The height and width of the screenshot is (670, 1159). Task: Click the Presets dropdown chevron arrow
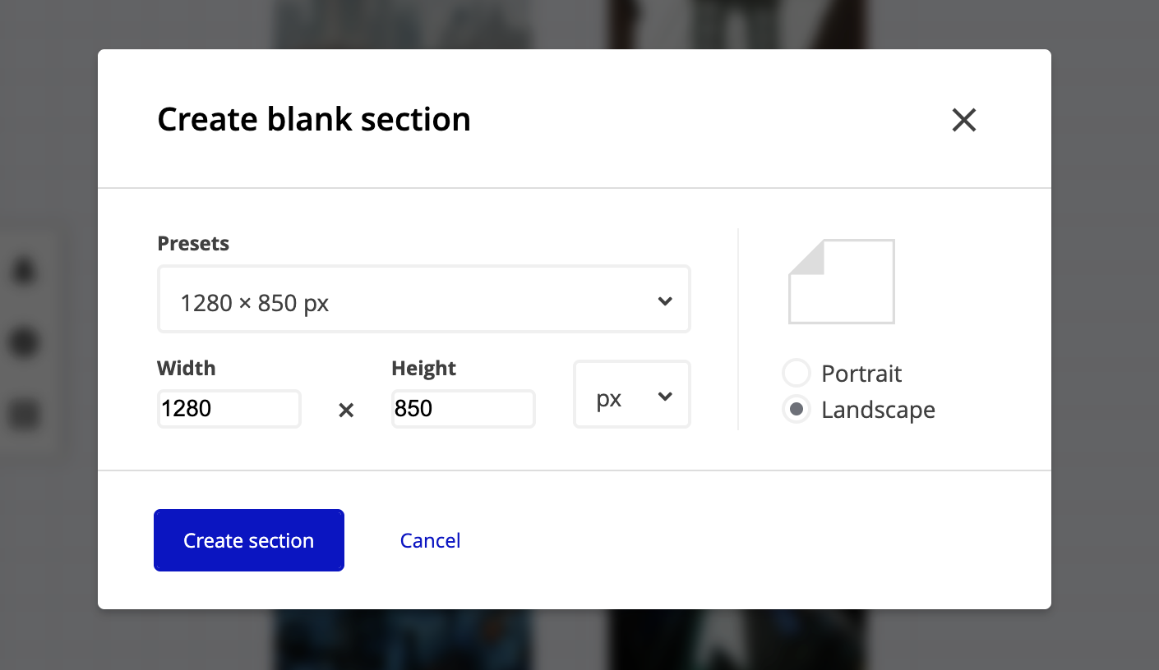665,301
